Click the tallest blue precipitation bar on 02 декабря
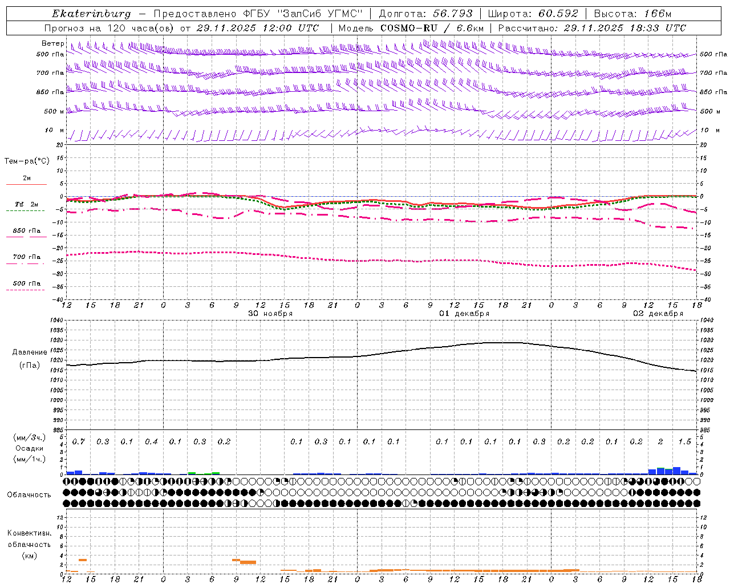This screenshot has height=584, width=730. (x=677, y=471)
